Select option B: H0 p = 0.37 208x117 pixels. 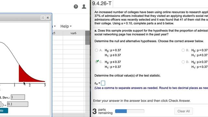183,50
